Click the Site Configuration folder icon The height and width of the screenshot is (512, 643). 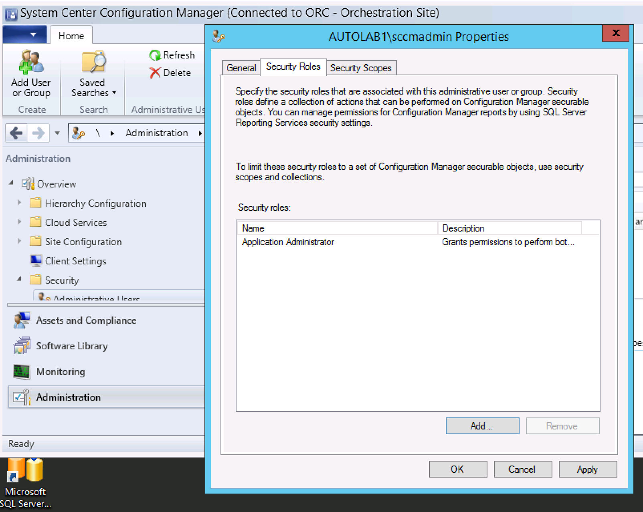coord(35,241)
